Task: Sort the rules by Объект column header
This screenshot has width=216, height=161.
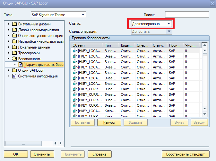Action: pos(87,45)
